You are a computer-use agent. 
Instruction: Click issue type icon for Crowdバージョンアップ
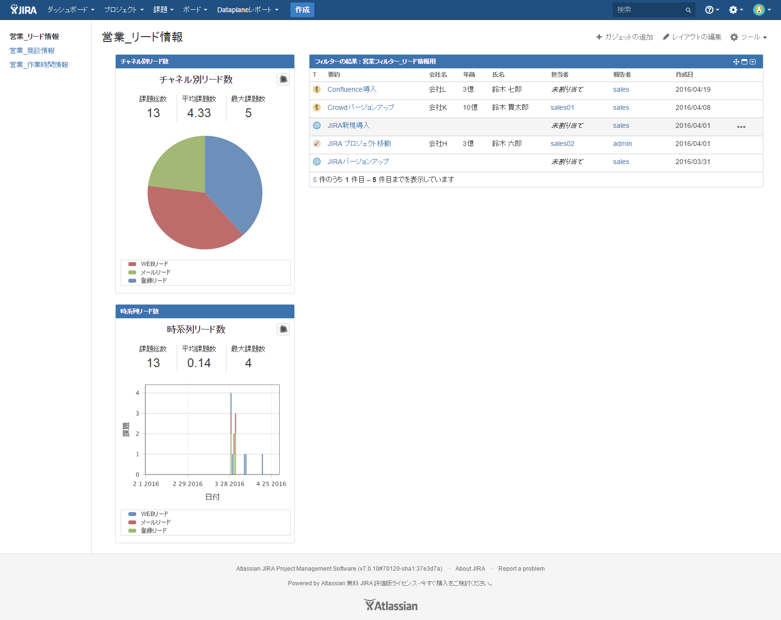pyautogui.click(x=317, y=107)
